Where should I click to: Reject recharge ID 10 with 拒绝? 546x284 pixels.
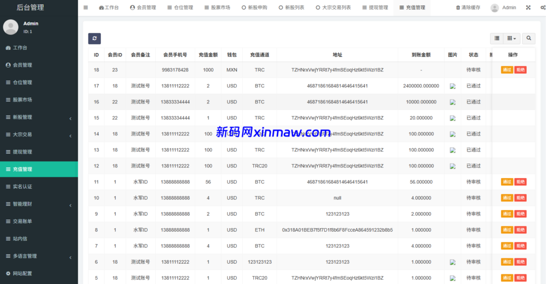[x=520, y=198]
